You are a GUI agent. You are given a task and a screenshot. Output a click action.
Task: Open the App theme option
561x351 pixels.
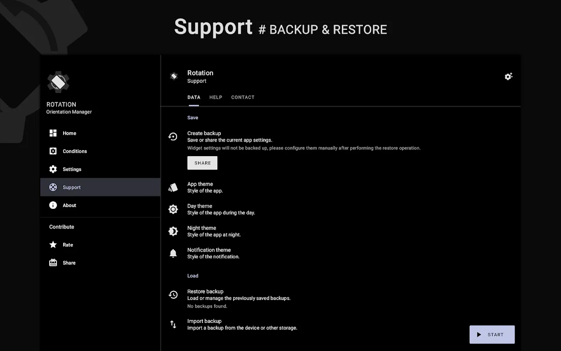tap(341, 187)
